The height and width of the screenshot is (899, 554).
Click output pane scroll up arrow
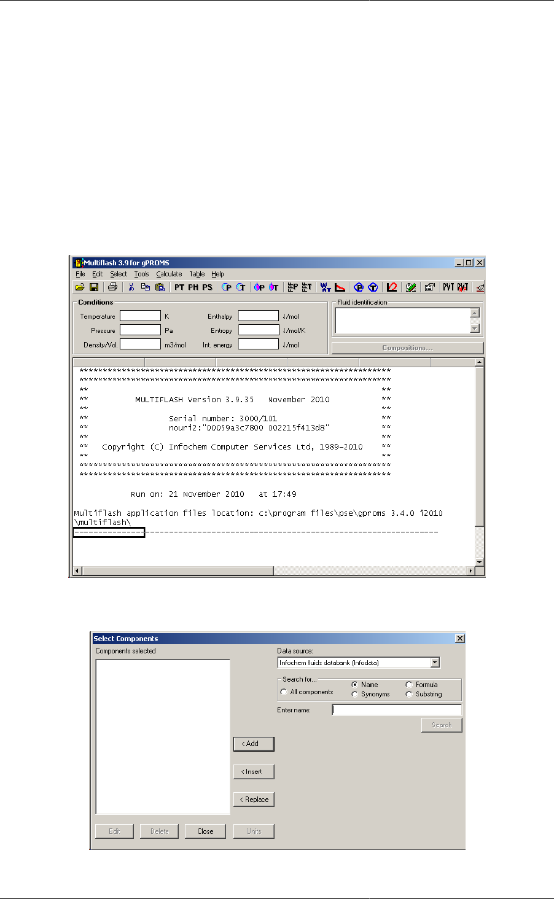tap(480, 362)
